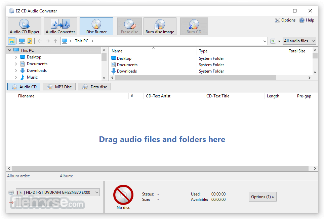
Task: Open the Options (1) button
Action: click(262, 197)
